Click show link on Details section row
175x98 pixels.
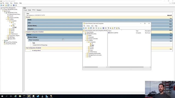pos(170,21)
